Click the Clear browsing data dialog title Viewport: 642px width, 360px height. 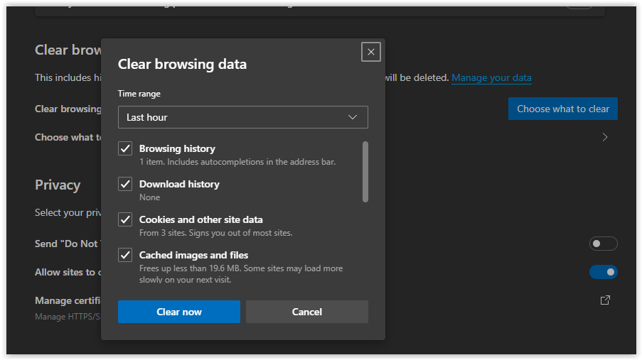coord(182,64)
